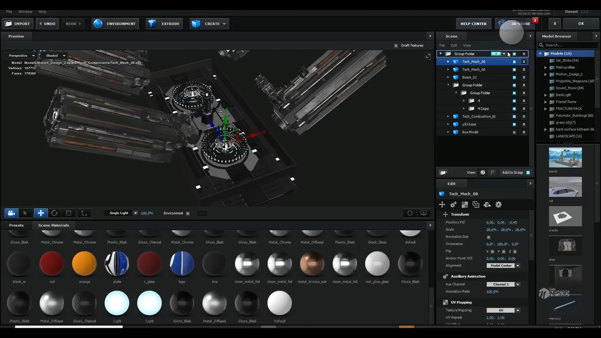Click the environment color swatch box
The width and height of the screenshot is (601, 338).
pos(201,213)
